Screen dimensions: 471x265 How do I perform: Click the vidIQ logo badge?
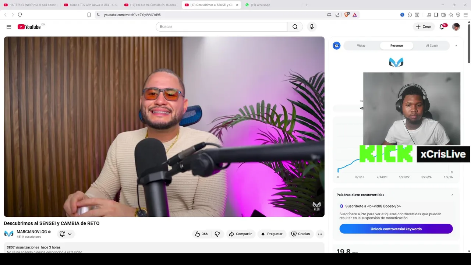[336, 46]
